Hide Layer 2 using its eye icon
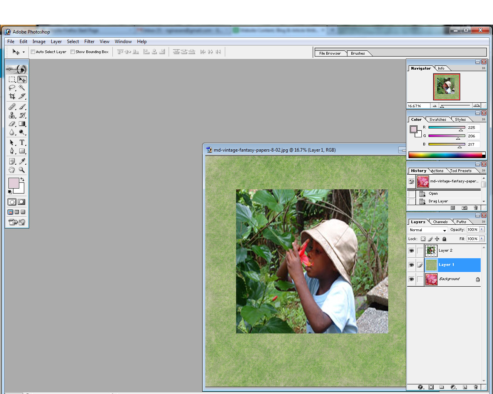Viewport: 493px width, 394px height. pos(411,250)
